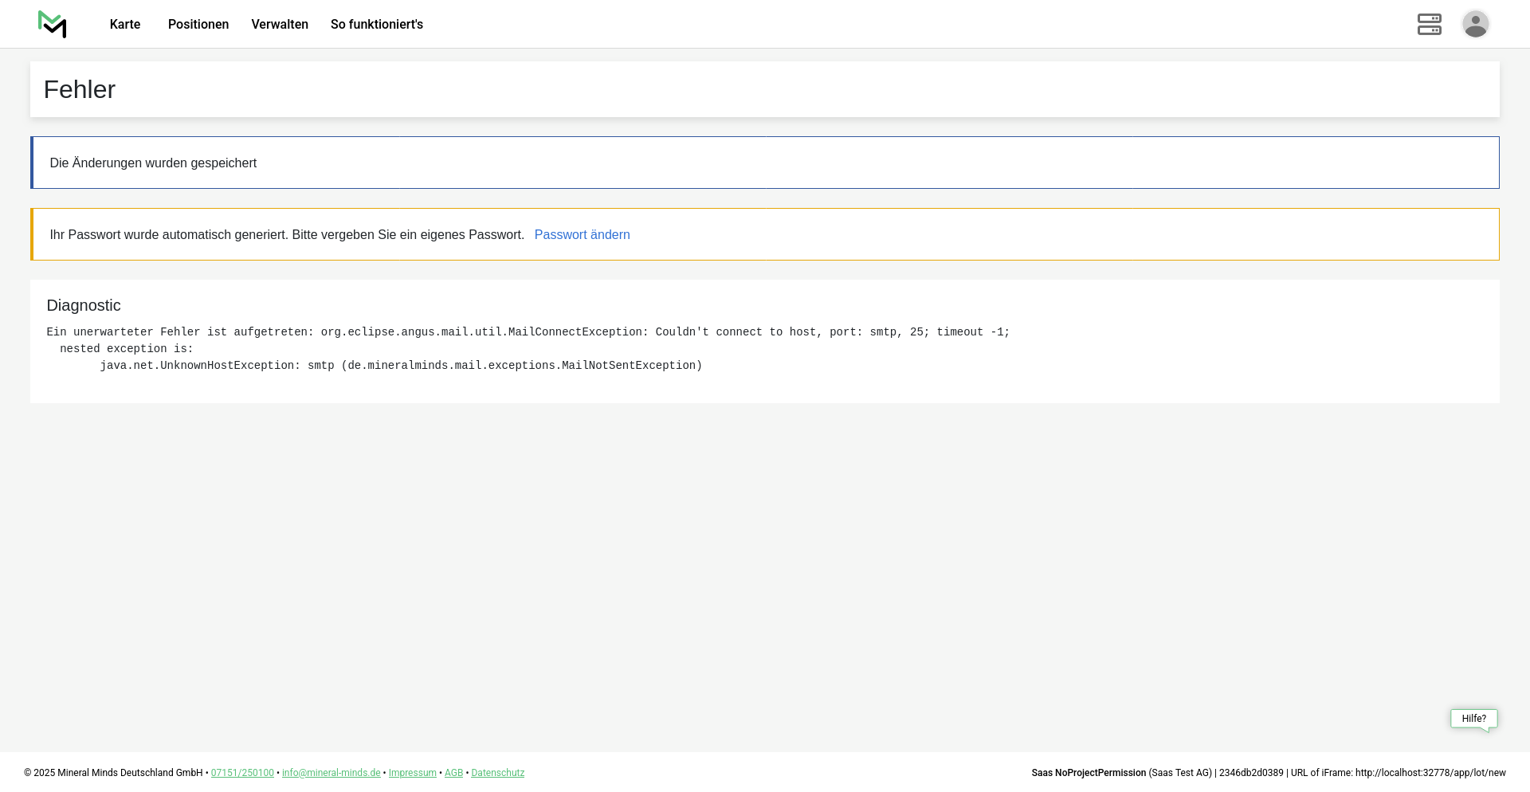Open the stacked server list icon

(1429, 25)
